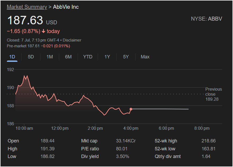Switch to the 5D range tab
The height and width of the screenshot is (167, 233).
tap(31, 57)
